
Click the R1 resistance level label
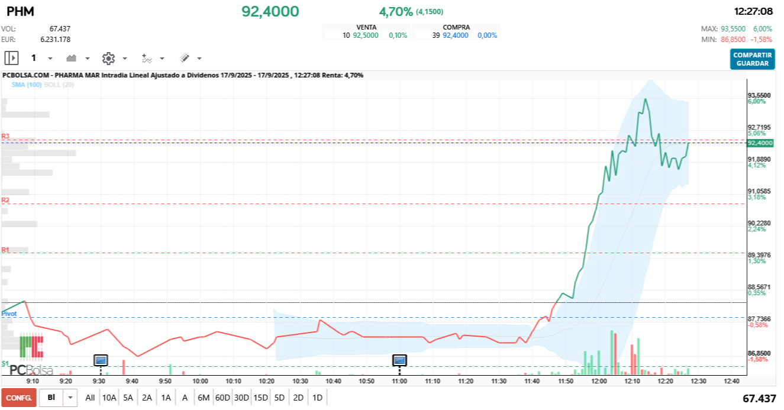[5, 250]
